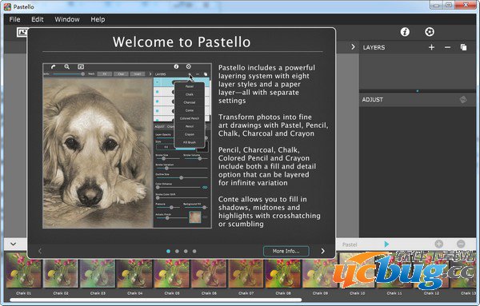Image resolution: width=480 pixels, height=306 pixels.
Task: Click the More Info... button
Action: pos(286,251)
